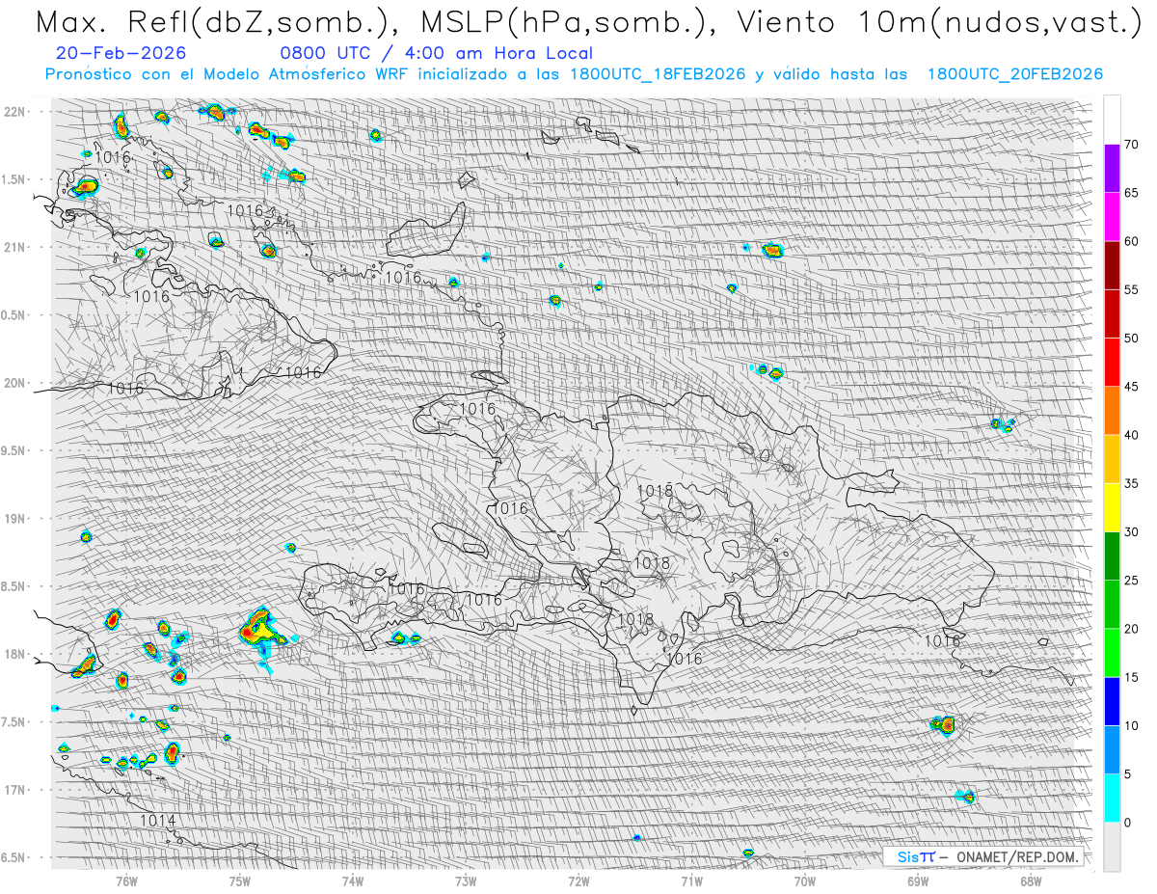Click the gold 35–40 dBZ colorbar segment
The image size is (1157, 894).
coord(1112,460)
